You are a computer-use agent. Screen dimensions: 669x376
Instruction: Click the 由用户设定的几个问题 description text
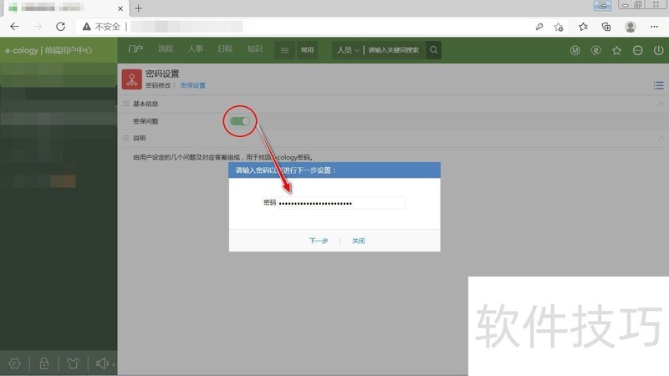[x=223, y=157]
